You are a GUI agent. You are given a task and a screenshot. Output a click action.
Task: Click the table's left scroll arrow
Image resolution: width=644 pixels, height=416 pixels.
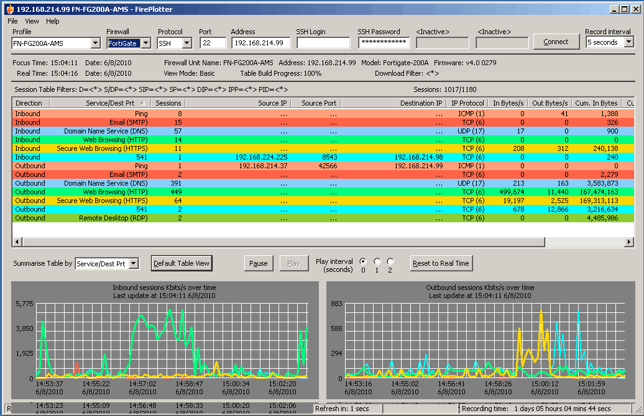17,242
